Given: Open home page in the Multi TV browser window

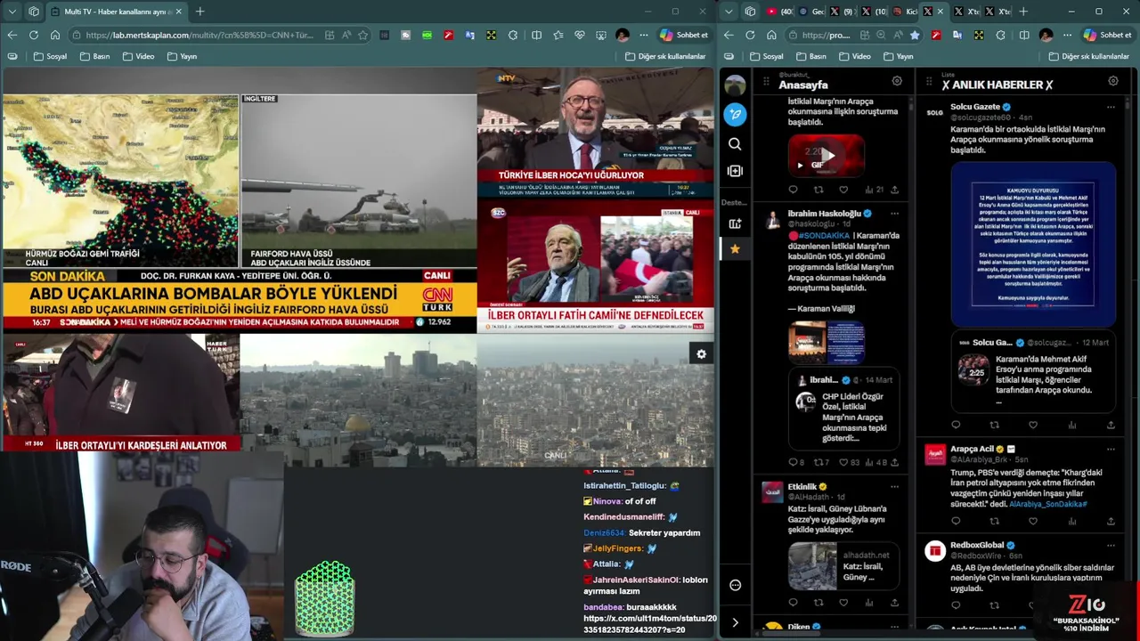Looking at the screenshot, I should point(55,35).
